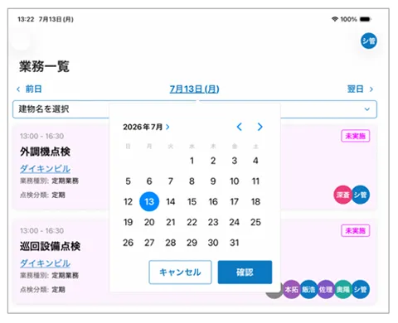Click the purple 佐理 avatar
Image resolution: width=398 pixels, height=323 pixels.
click(x=326, y=289)
